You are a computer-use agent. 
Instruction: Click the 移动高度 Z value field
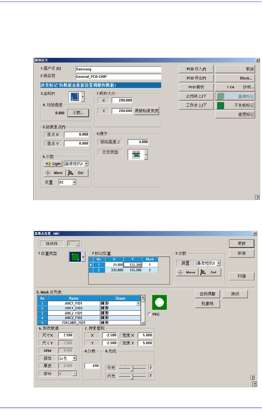(x=138, y=142)
